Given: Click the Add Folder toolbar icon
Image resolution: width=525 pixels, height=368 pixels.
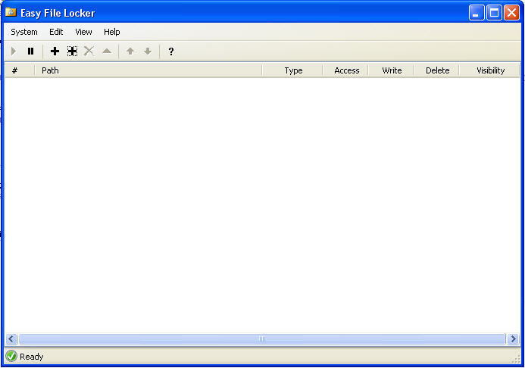Looking at the screenshot, I should point(72,51).
